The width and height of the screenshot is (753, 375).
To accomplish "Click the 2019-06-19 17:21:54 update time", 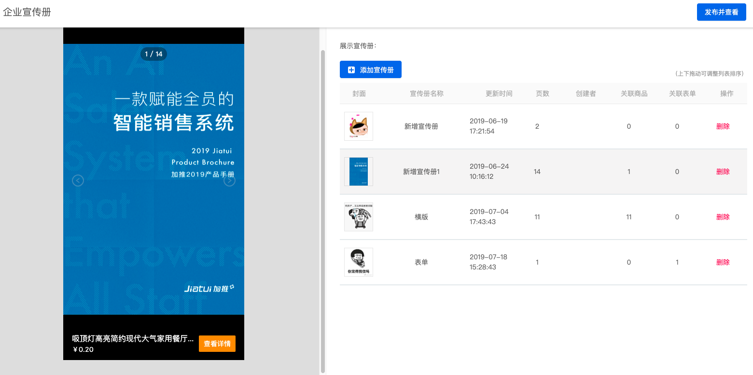I will click(x=489, y=126).
